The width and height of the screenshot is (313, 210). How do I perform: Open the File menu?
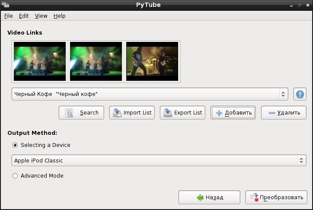(x=8, y=16)
